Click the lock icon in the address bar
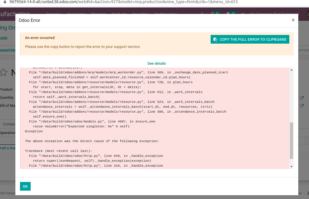 tap(5, 2)
